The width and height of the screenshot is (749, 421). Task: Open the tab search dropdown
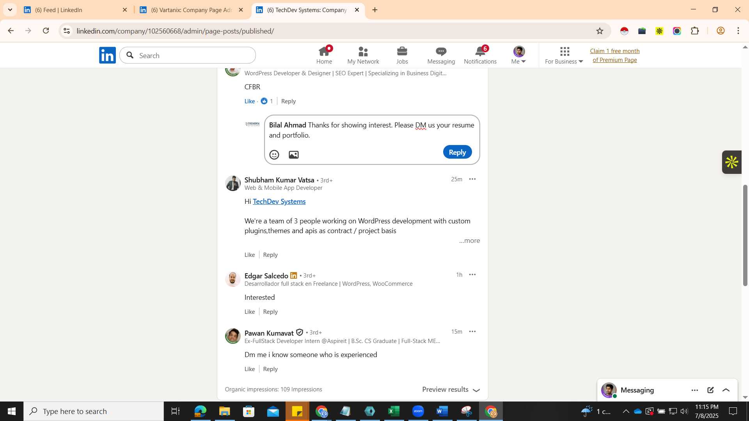(10, 10)
